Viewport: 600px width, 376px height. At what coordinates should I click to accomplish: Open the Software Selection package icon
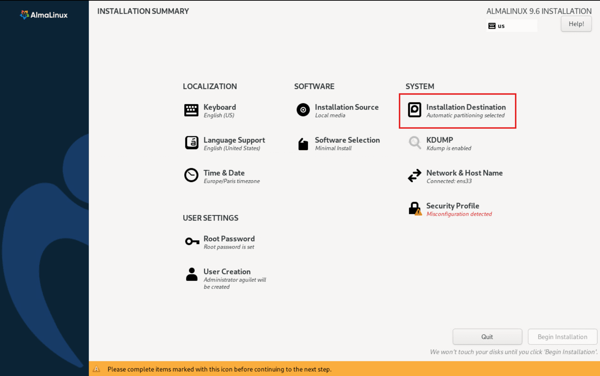click(303, 144)
